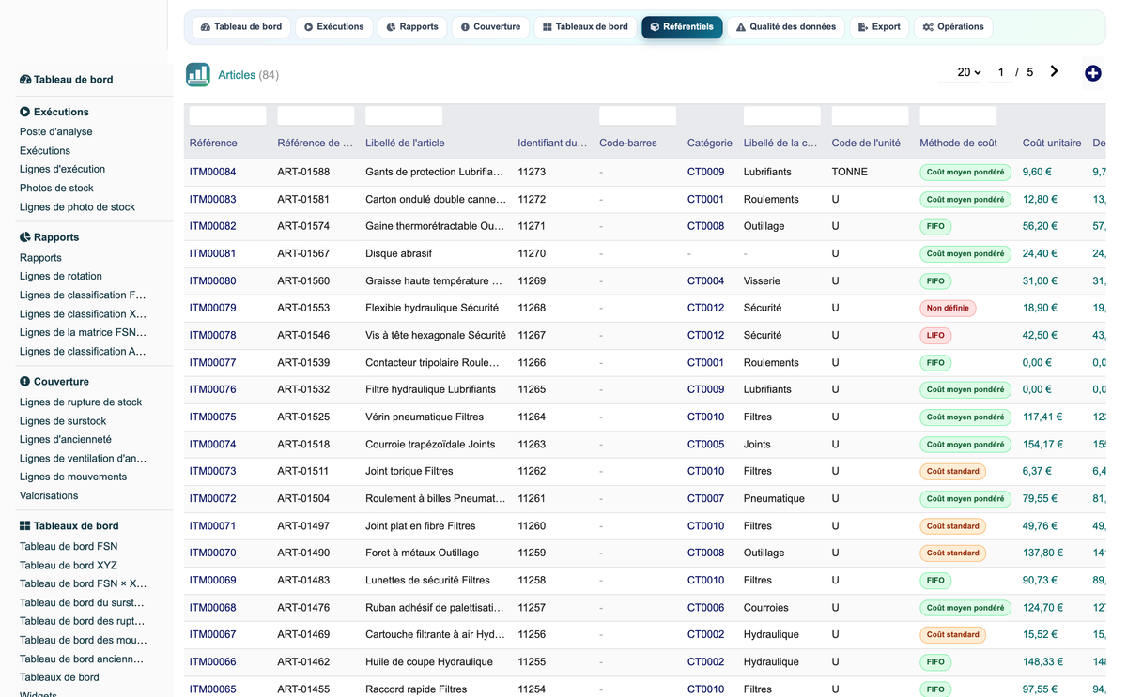Screen dimensions: 1127x697
Task: Open category CT0004 link
Action: click(705, 281)
